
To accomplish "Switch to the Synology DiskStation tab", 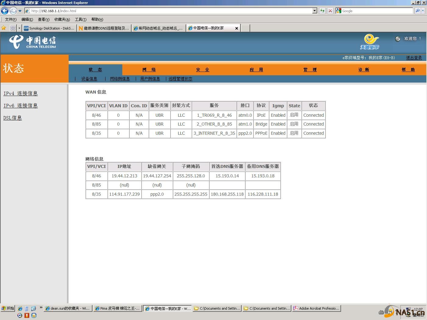I will click(49, 28).
